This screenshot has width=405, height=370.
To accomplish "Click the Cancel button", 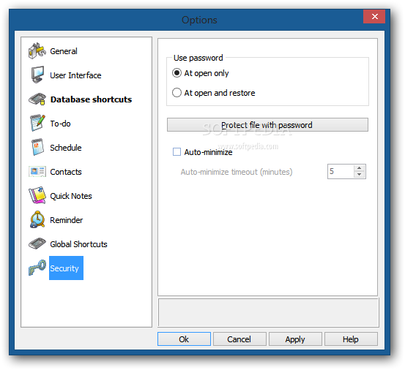I will tap(239, 339).
